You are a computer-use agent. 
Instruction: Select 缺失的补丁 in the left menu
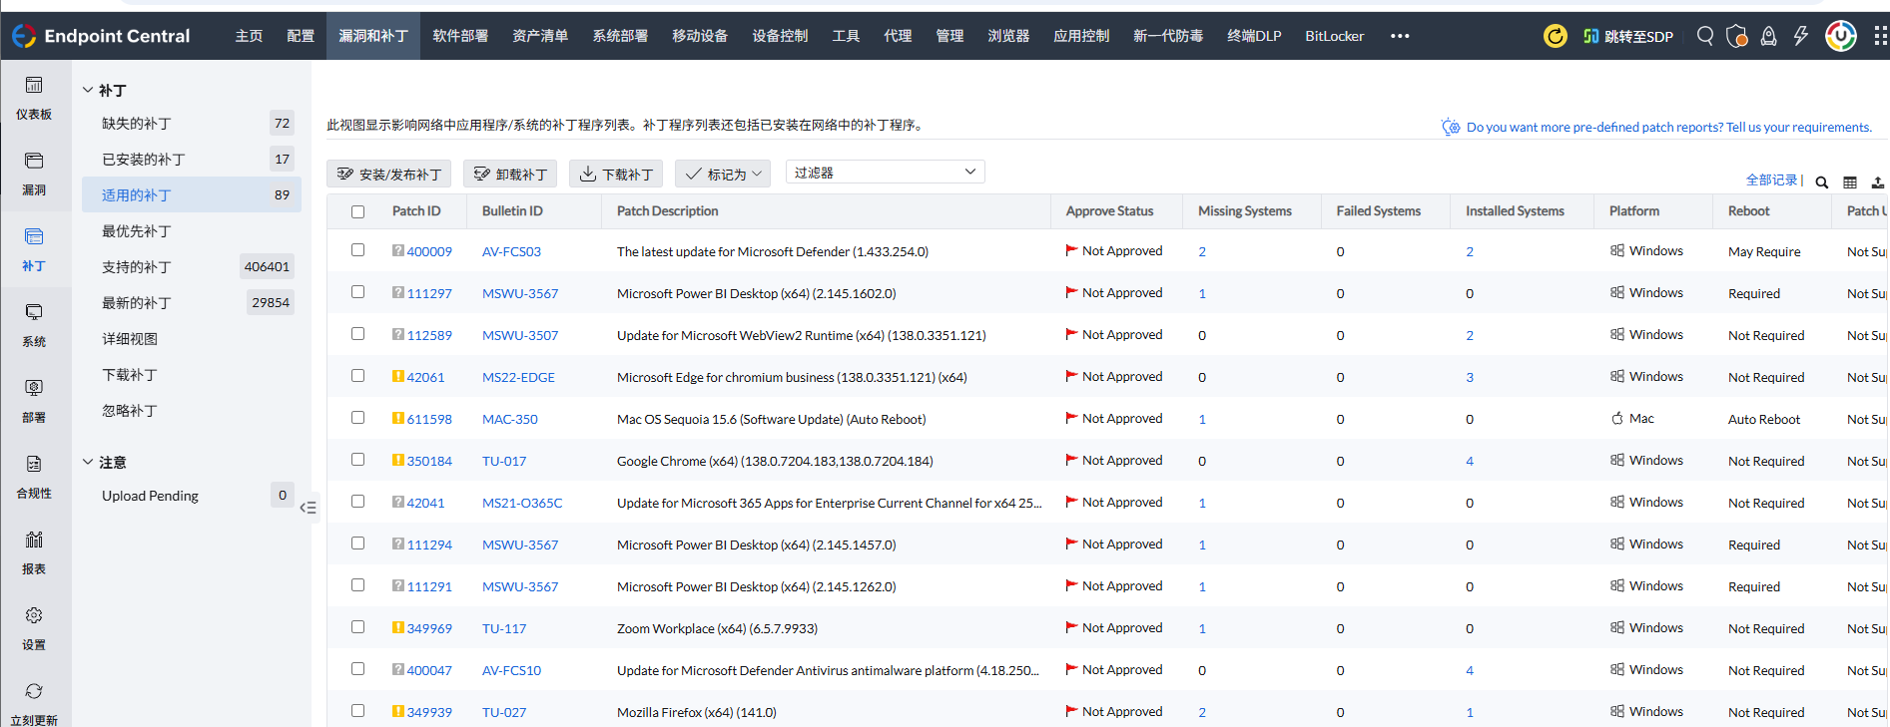pyautogui.click(x=137, y=124)
